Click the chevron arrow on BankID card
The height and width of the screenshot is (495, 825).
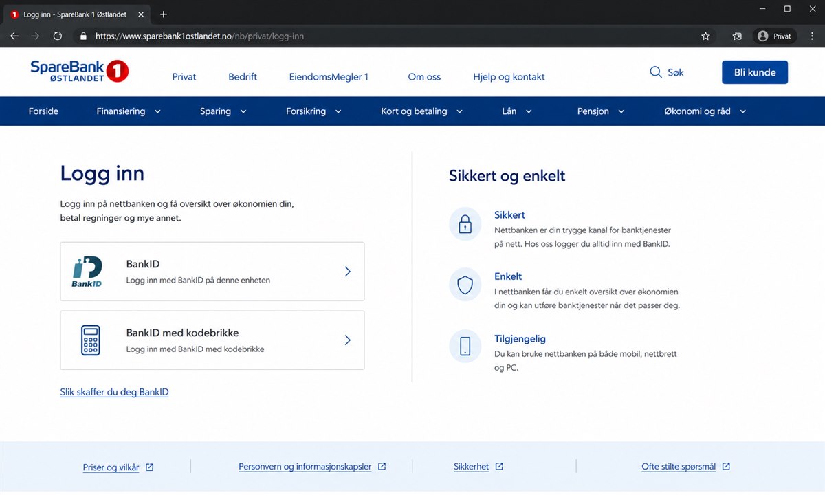[348, 272]
